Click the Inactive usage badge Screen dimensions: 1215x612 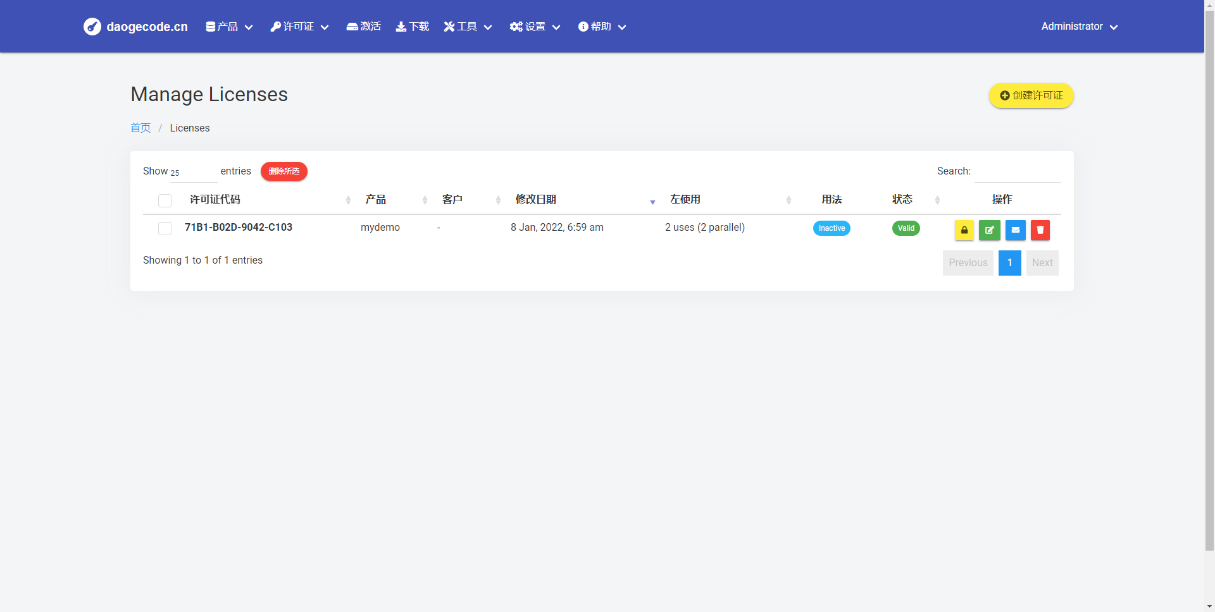(x=832, y=228)
